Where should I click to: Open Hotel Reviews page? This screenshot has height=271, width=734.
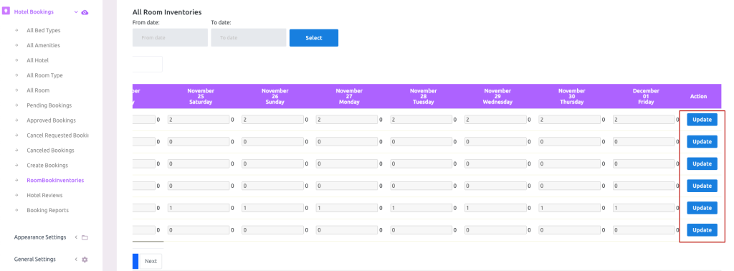(x=44, y=195)
